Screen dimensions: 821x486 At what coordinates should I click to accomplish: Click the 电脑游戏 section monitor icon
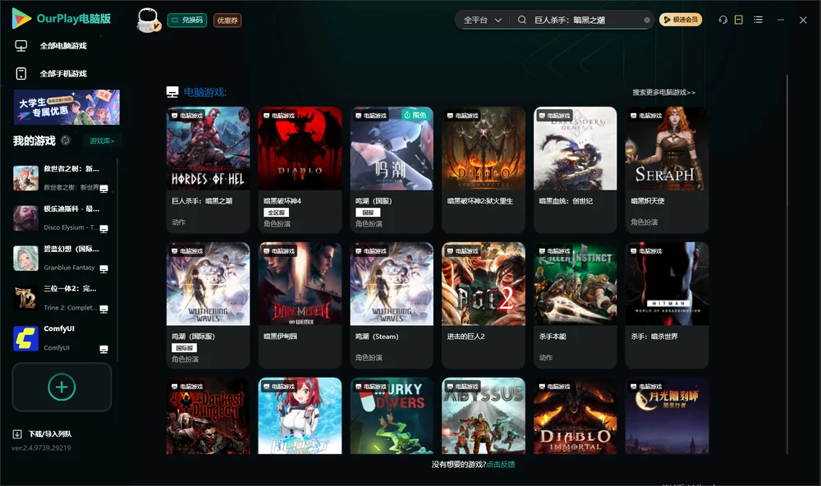pyautogui.click(x=172, y=92)
